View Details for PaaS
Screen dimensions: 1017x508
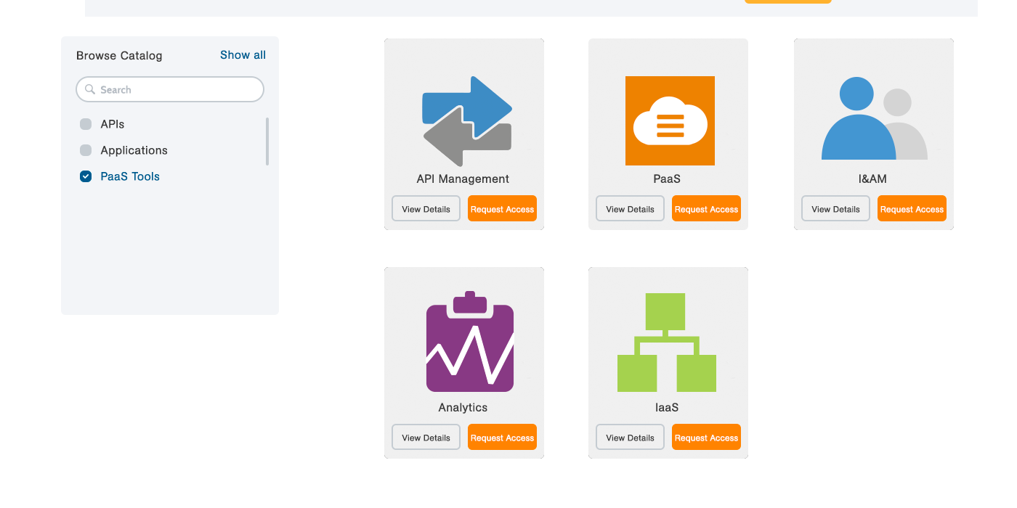point(630,209)
